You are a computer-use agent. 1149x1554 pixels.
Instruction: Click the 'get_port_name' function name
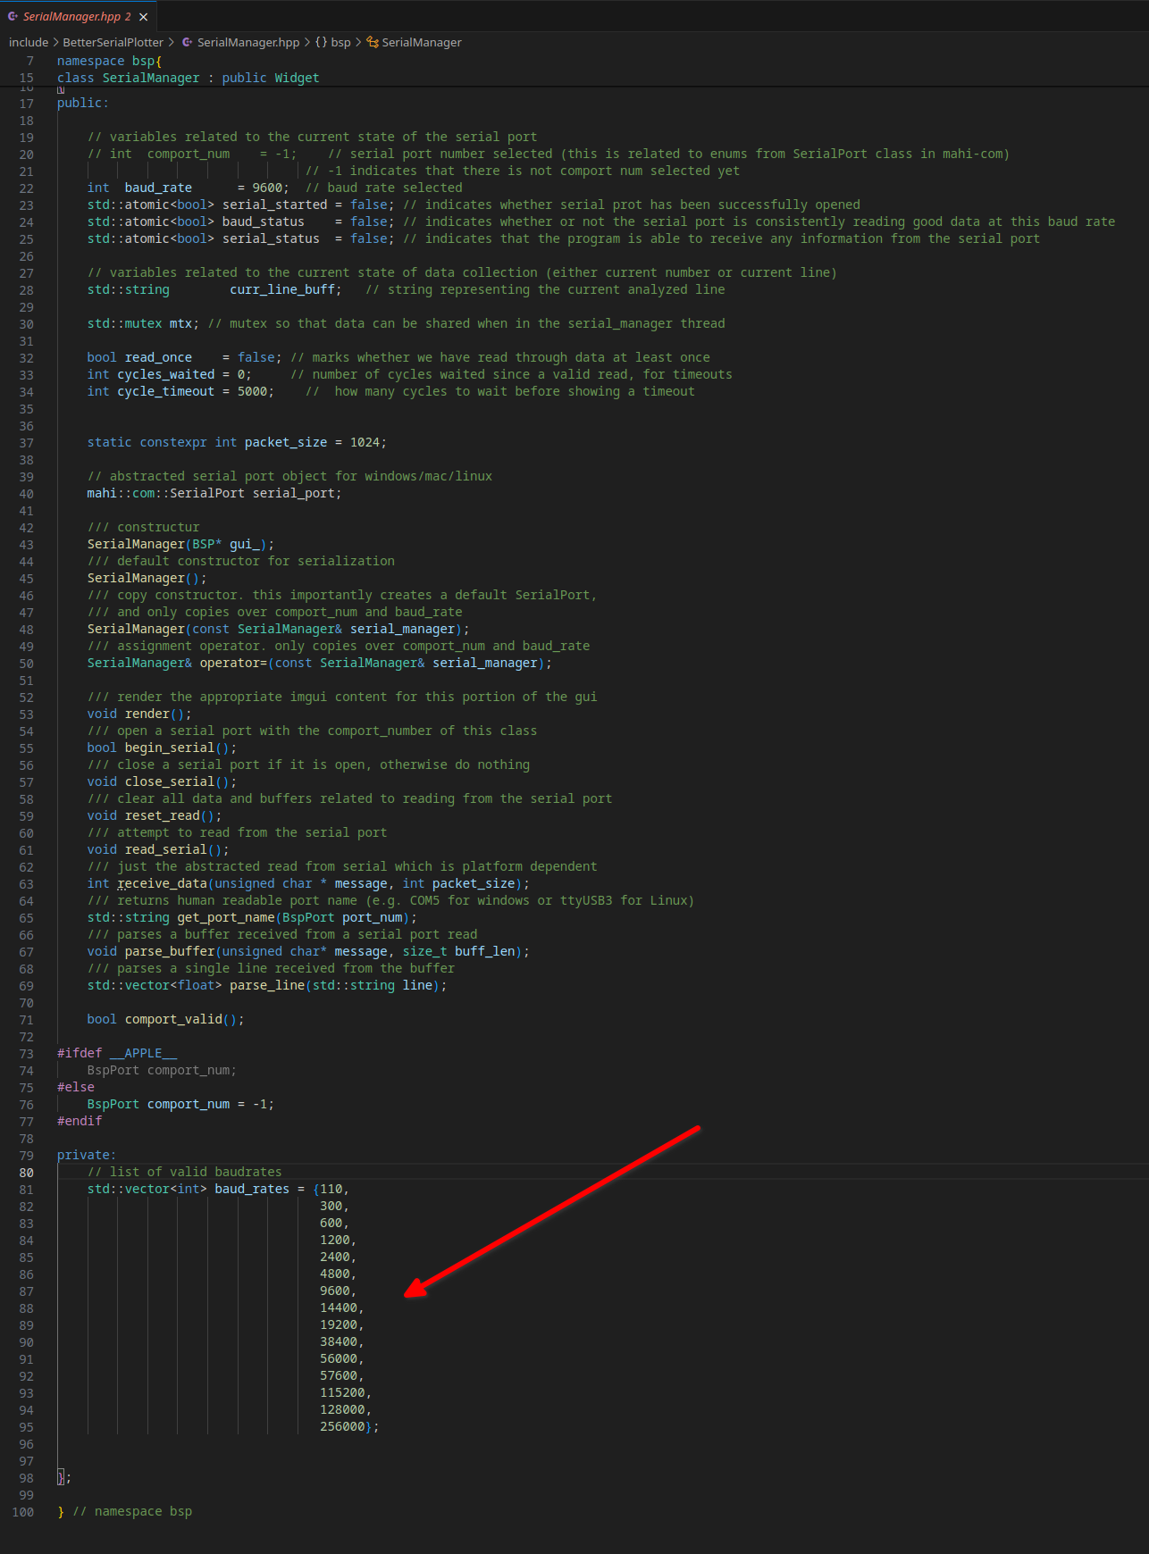[x=226, y=918]
